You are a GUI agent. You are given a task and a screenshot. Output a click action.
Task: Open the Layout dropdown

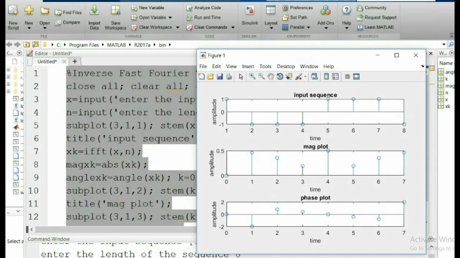271,28
